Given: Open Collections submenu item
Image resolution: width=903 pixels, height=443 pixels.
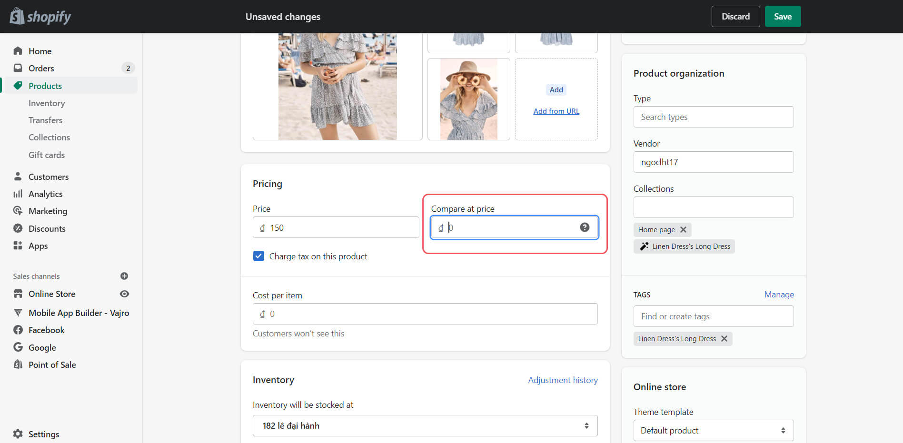Looking at the screenshot, I should 49,137.
